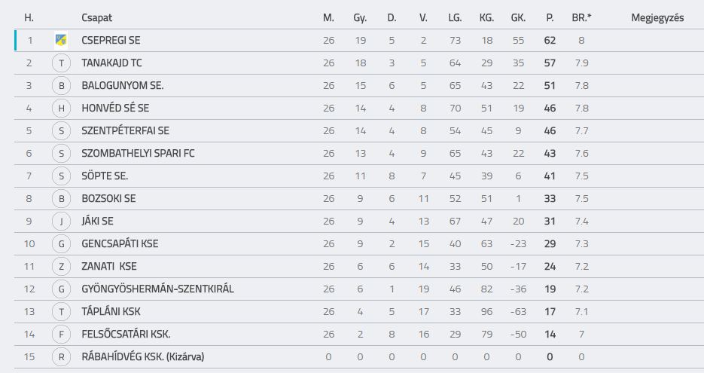Click the Z badge beside Zanati KSE
The height and width of the screenshot is (373, 704).
click(x=62, y=267)
